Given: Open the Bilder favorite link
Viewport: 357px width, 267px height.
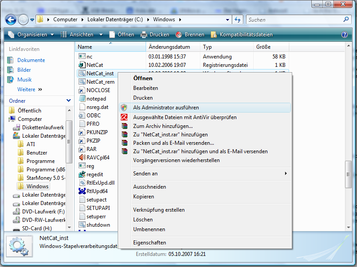Looking at the screenshot, I should pyautogui.click(x=24, y=70).
